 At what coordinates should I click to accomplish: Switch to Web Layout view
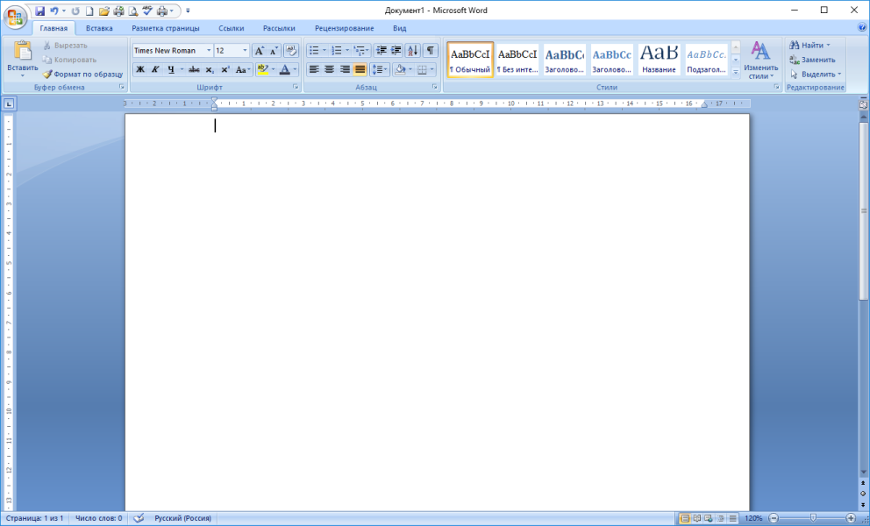pos(709,518)
